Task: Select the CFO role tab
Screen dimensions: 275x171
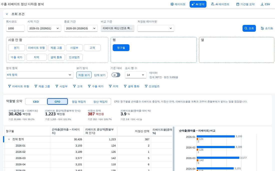Action: tap(57, 102)
